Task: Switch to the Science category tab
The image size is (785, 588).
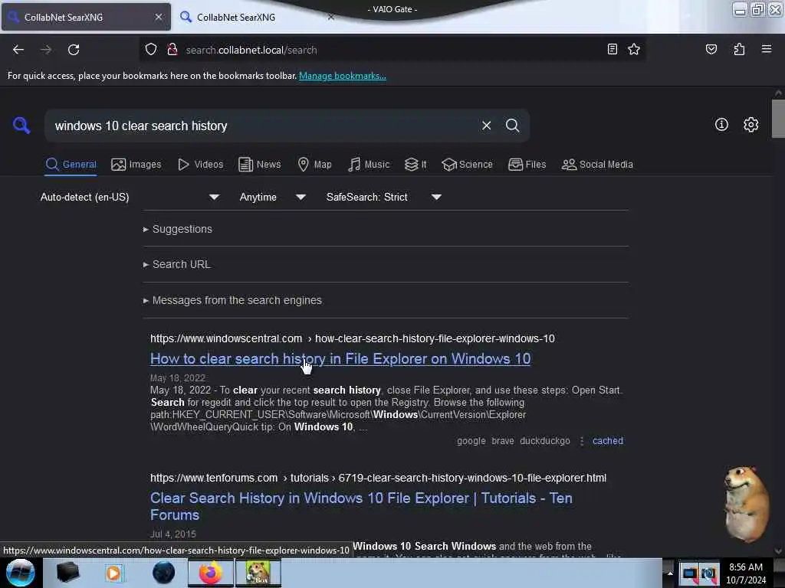Action: coord(467,165)
